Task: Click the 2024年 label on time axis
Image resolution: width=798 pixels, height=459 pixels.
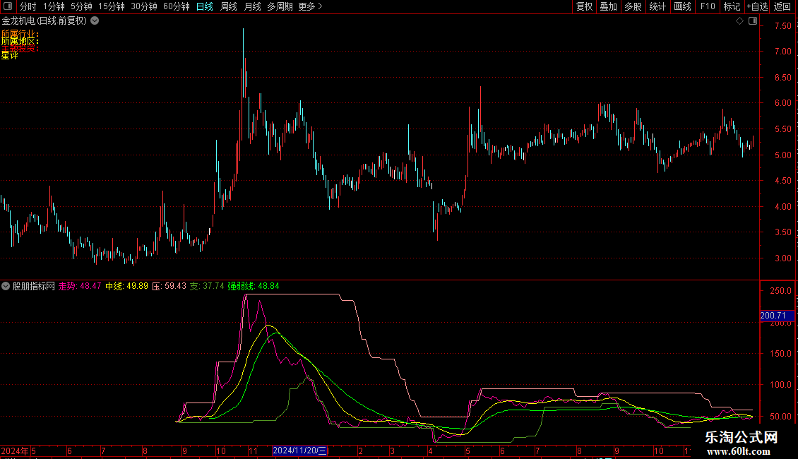Action: [15, 451]
